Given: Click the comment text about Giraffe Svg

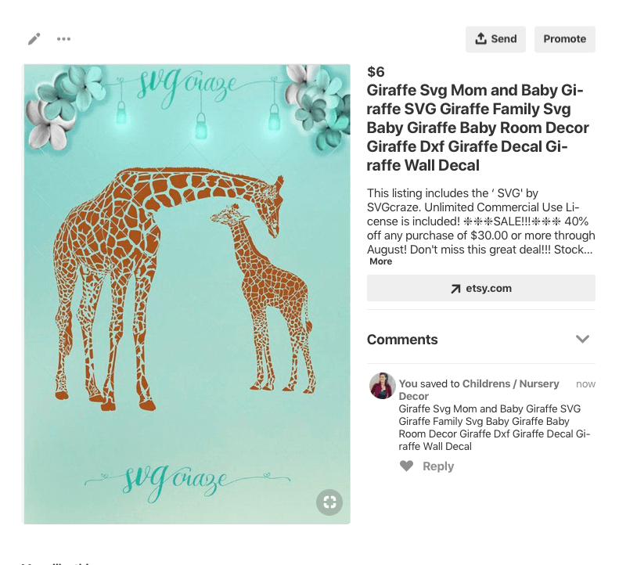Looking at the screenshot, I should click(494, 427).
